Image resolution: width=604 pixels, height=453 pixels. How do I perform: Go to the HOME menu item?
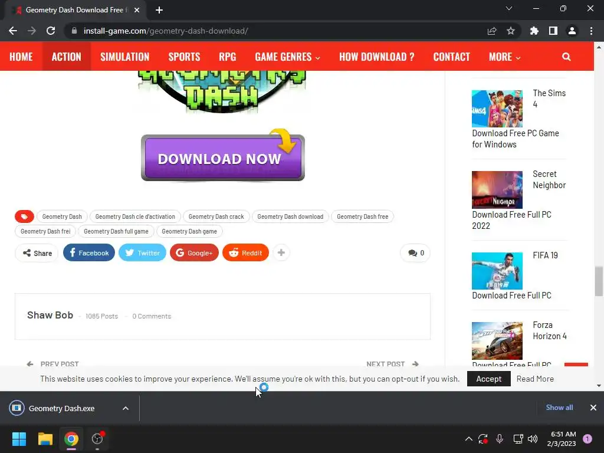coord(21,57)
